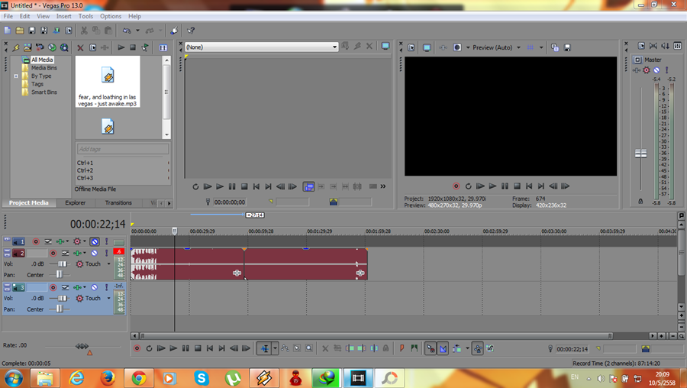The height and width of the screenshot is (388, 687).
Task: Mute video track 1
Action: tap(94, 241)
